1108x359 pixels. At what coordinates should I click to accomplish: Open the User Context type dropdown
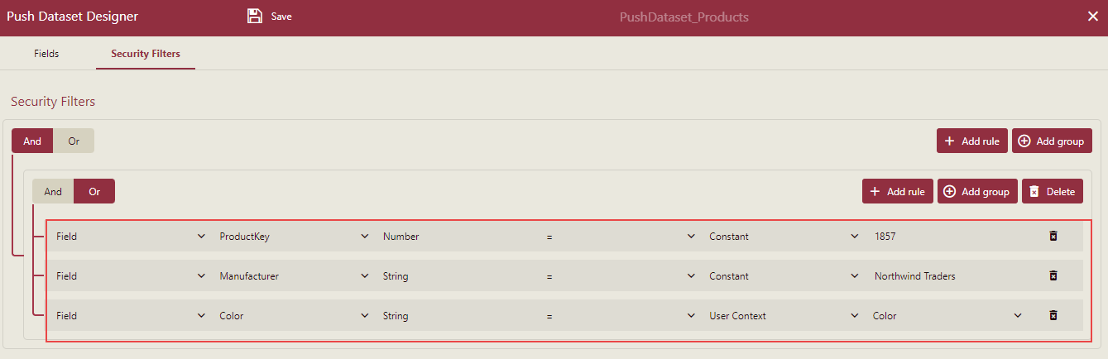tap(781, 316)
